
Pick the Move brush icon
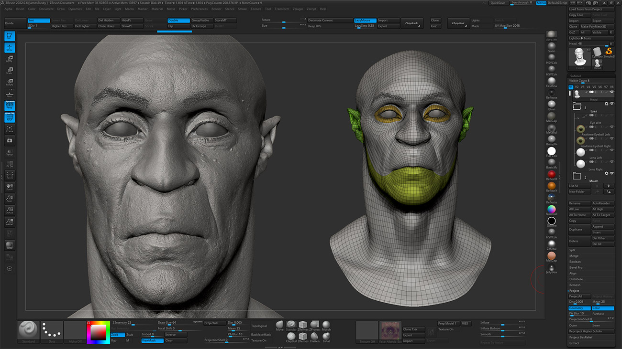280,326
